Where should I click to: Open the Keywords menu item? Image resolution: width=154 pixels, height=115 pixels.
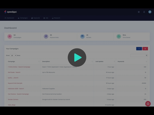(36, 18)
